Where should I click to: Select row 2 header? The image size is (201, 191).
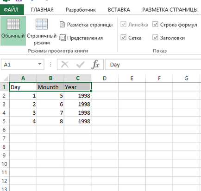(x=5, y=96)
